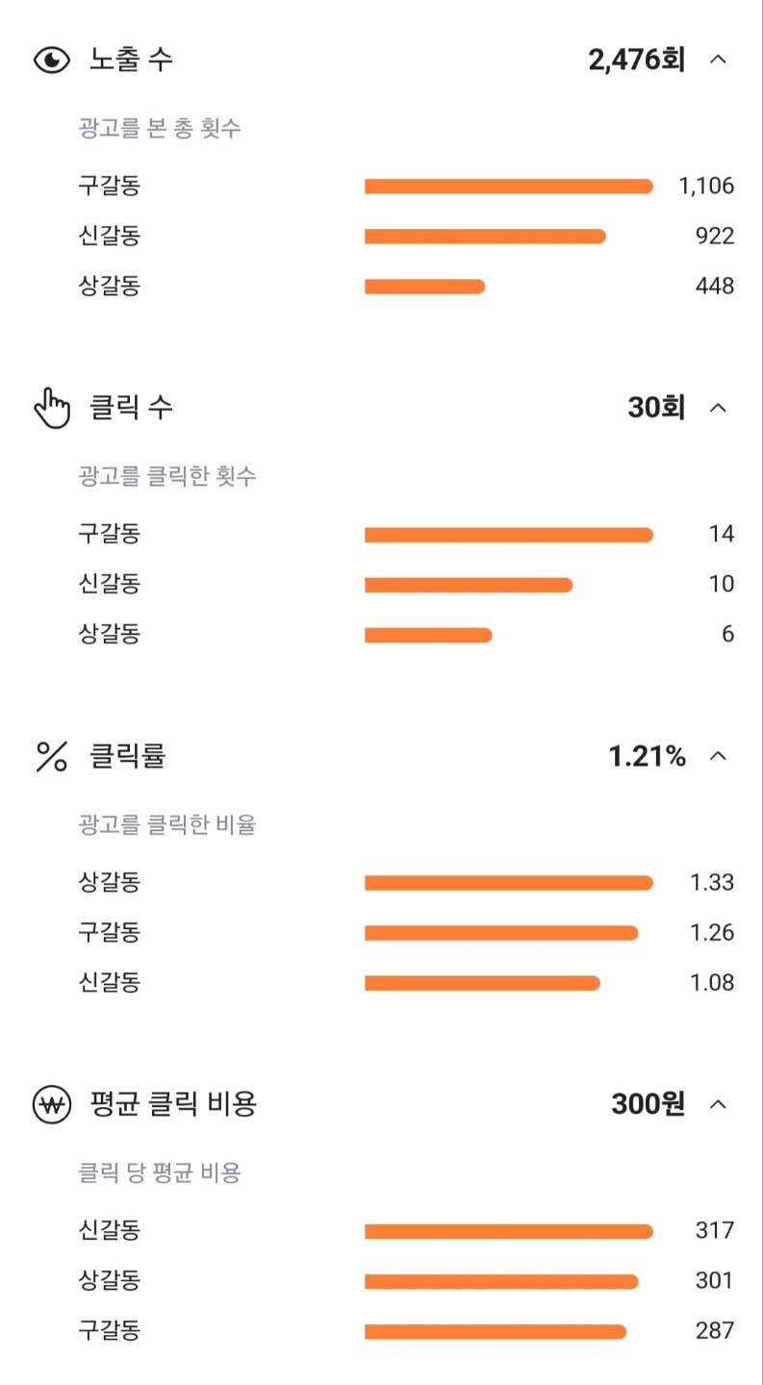Click the won currency icon beside 평균 클릭 비용

[x=52, y=1105]
